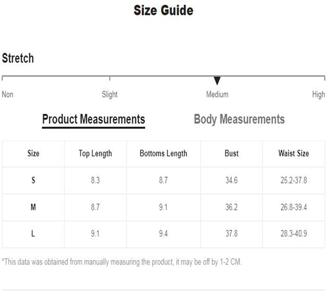The image size is (327, 291).
Task: Select the size L row label
Action: pyautogui.click(x=33, y=234)
